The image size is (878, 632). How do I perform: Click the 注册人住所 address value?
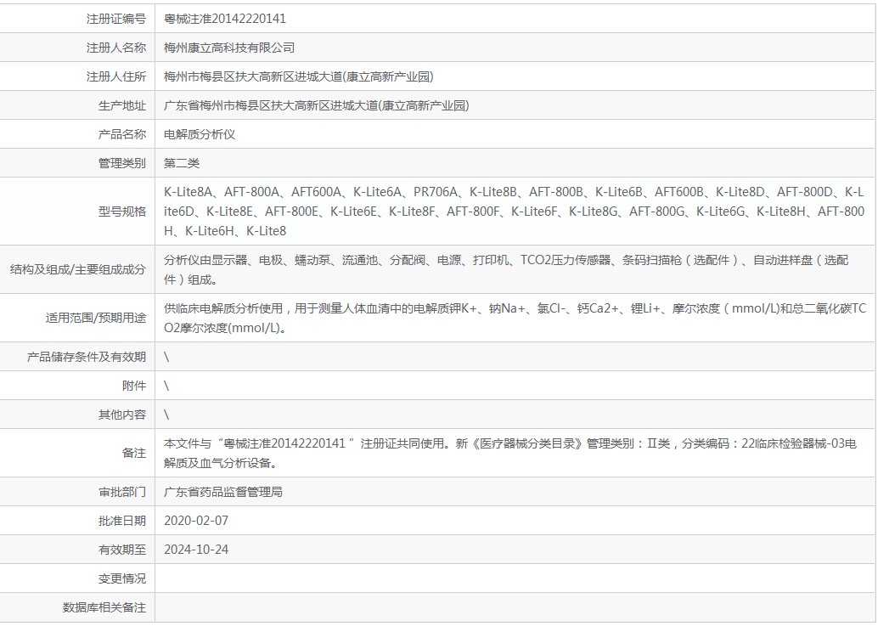[298, 76]
